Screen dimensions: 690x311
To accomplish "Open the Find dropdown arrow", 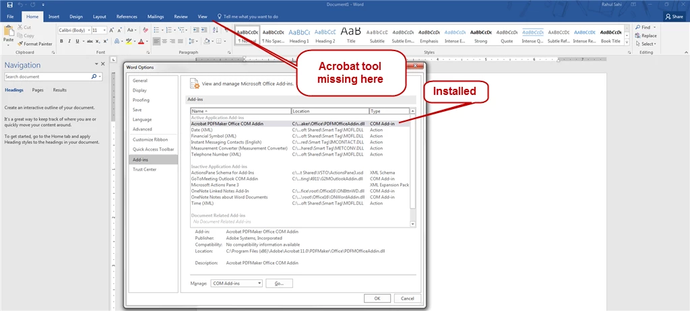I will point(654,28).
